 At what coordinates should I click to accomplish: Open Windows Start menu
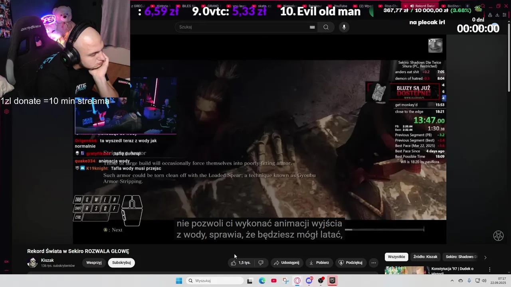(x=179, y=281)
